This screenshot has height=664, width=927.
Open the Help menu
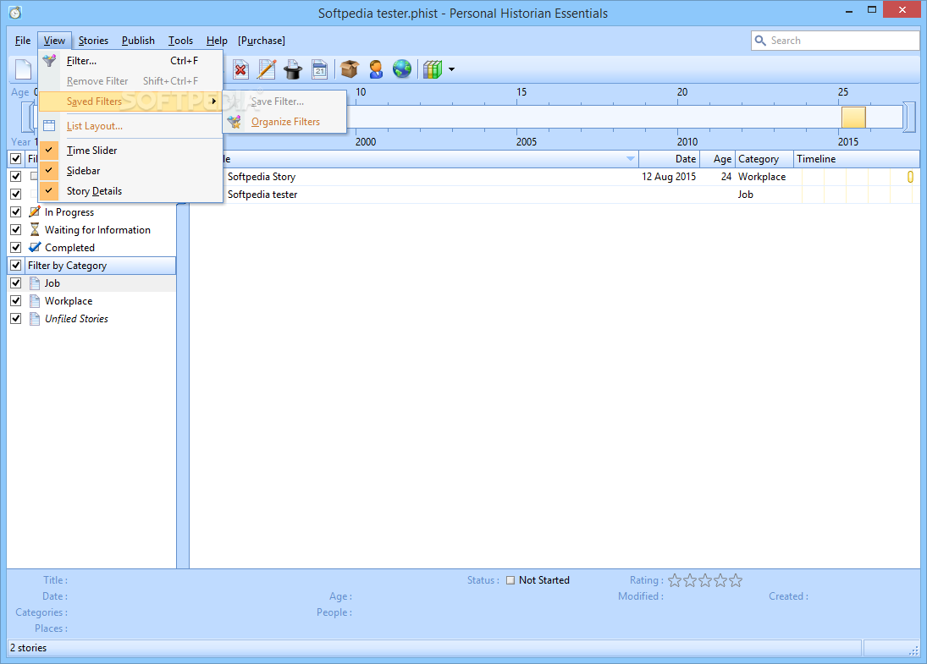coord(217,40)
